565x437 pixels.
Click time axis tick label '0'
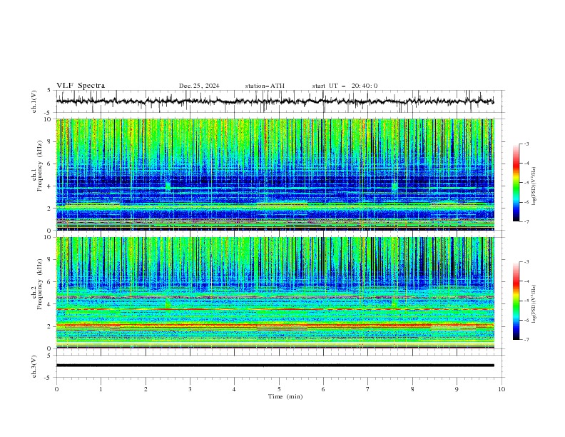pyautogui.click(x=56, y=389)
